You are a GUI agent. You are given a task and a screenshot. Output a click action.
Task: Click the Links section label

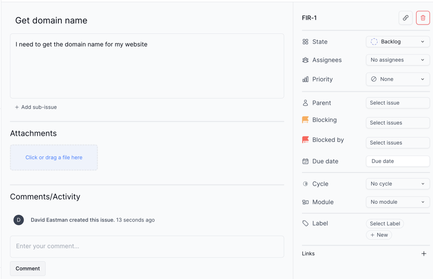point(308,254)
